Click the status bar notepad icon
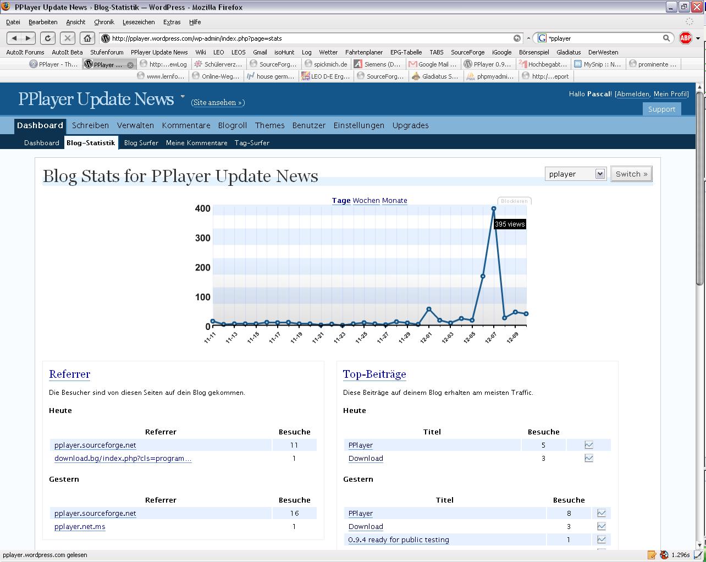Image resolution: width=706 pixels, height=562 pixels. click(x=652, y=555)
